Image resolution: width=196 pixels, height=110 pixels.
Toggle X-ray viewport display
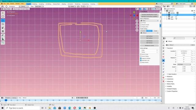click(149, 9)
